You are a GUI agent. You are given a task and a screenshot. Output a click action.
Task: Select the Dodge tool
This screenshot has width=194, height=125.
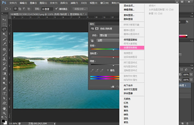(4, 83)
